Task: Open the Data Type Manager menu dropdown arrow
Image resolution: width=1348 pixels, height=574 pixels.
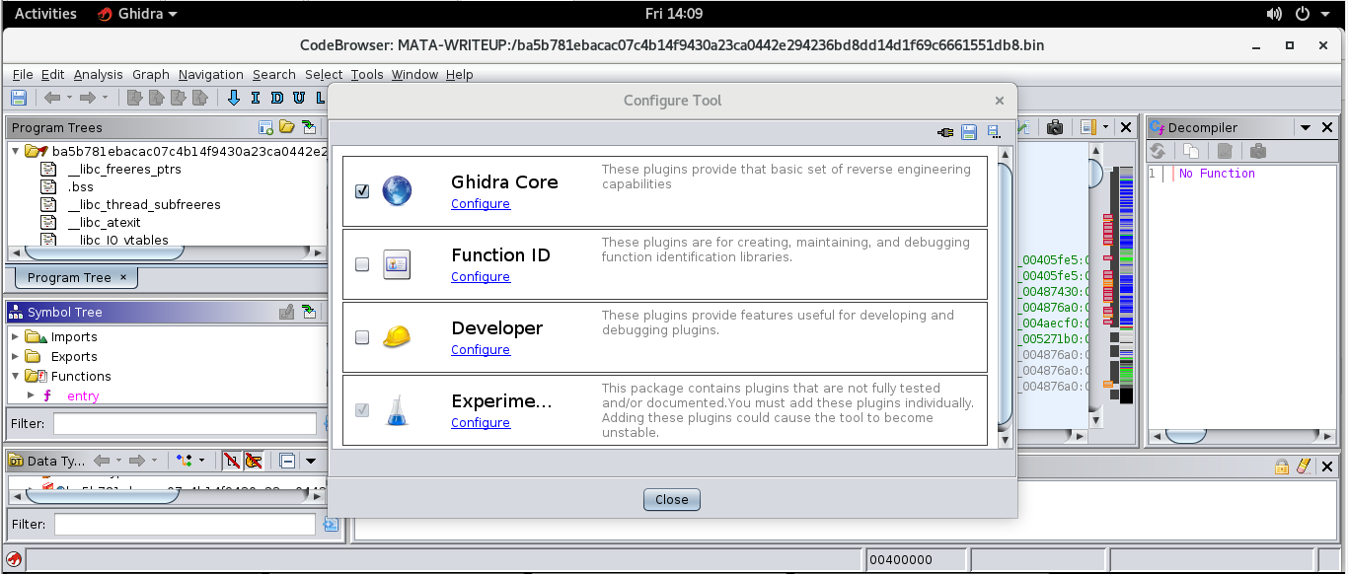Action: (311, 461)
